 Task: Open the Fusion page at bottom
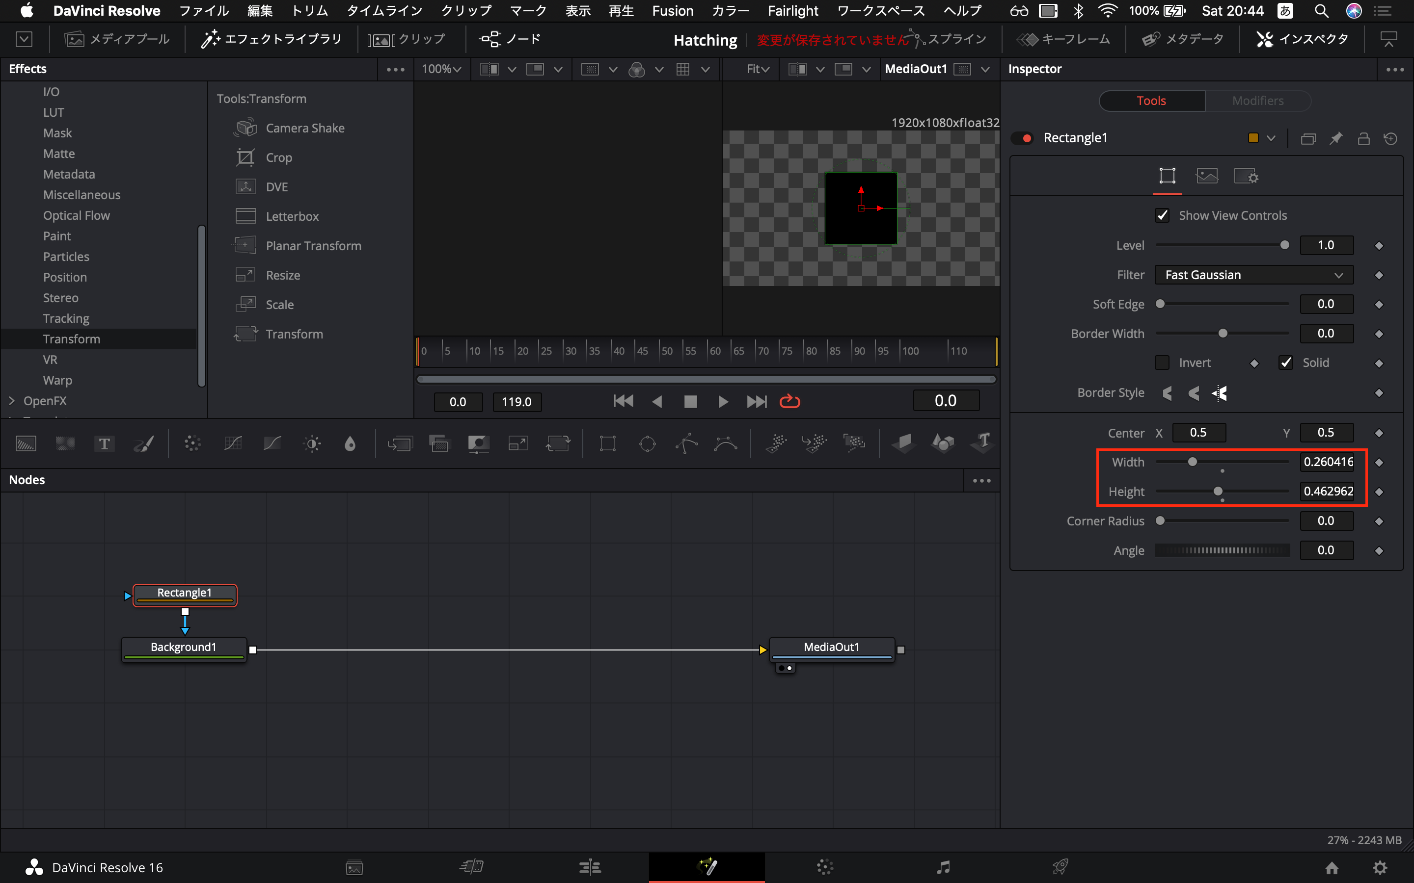pyautogui.click(x=707, y=867)
